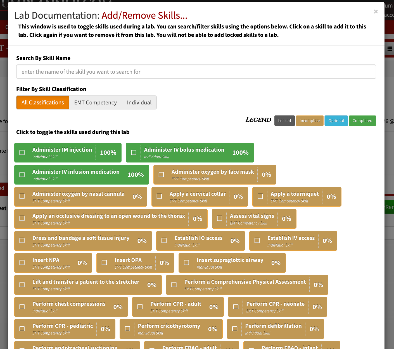Check the Apply a cervical collar checkbox
This screenshot has height=349, width=394.
click(x=159, y=197)
